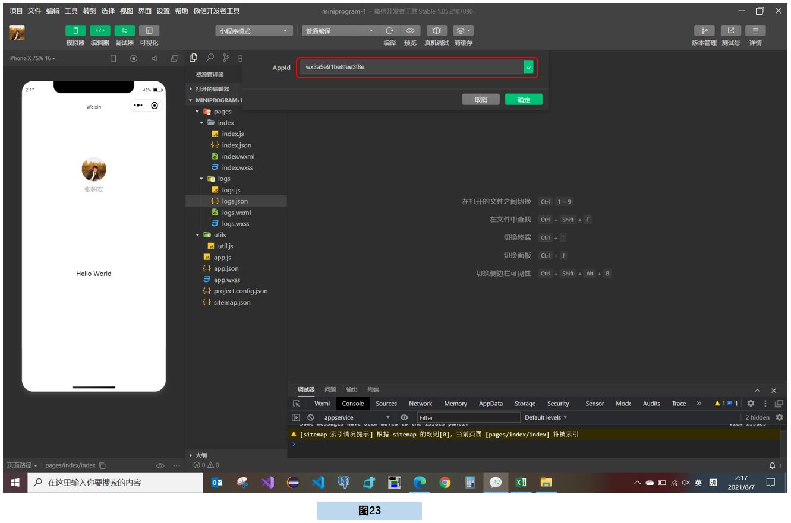This screenshot has height=523, width=791.
Task: Open the 设置 menu
Action: [163, 11]
